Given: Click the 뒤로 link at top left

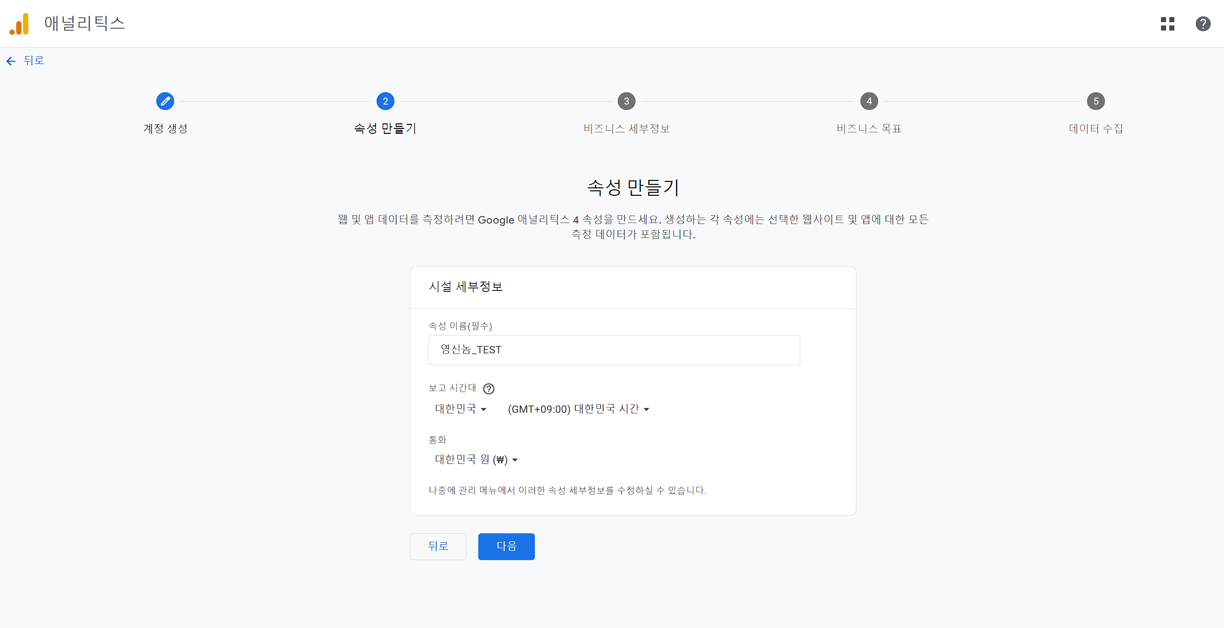Looking at the screenshot, I should pyautogui.click(x=34, y=60).
